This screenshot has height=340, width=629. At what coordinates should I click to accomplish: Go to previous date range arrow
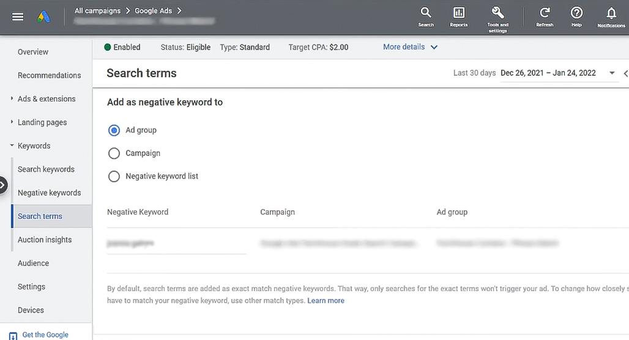tap(626, 73)
